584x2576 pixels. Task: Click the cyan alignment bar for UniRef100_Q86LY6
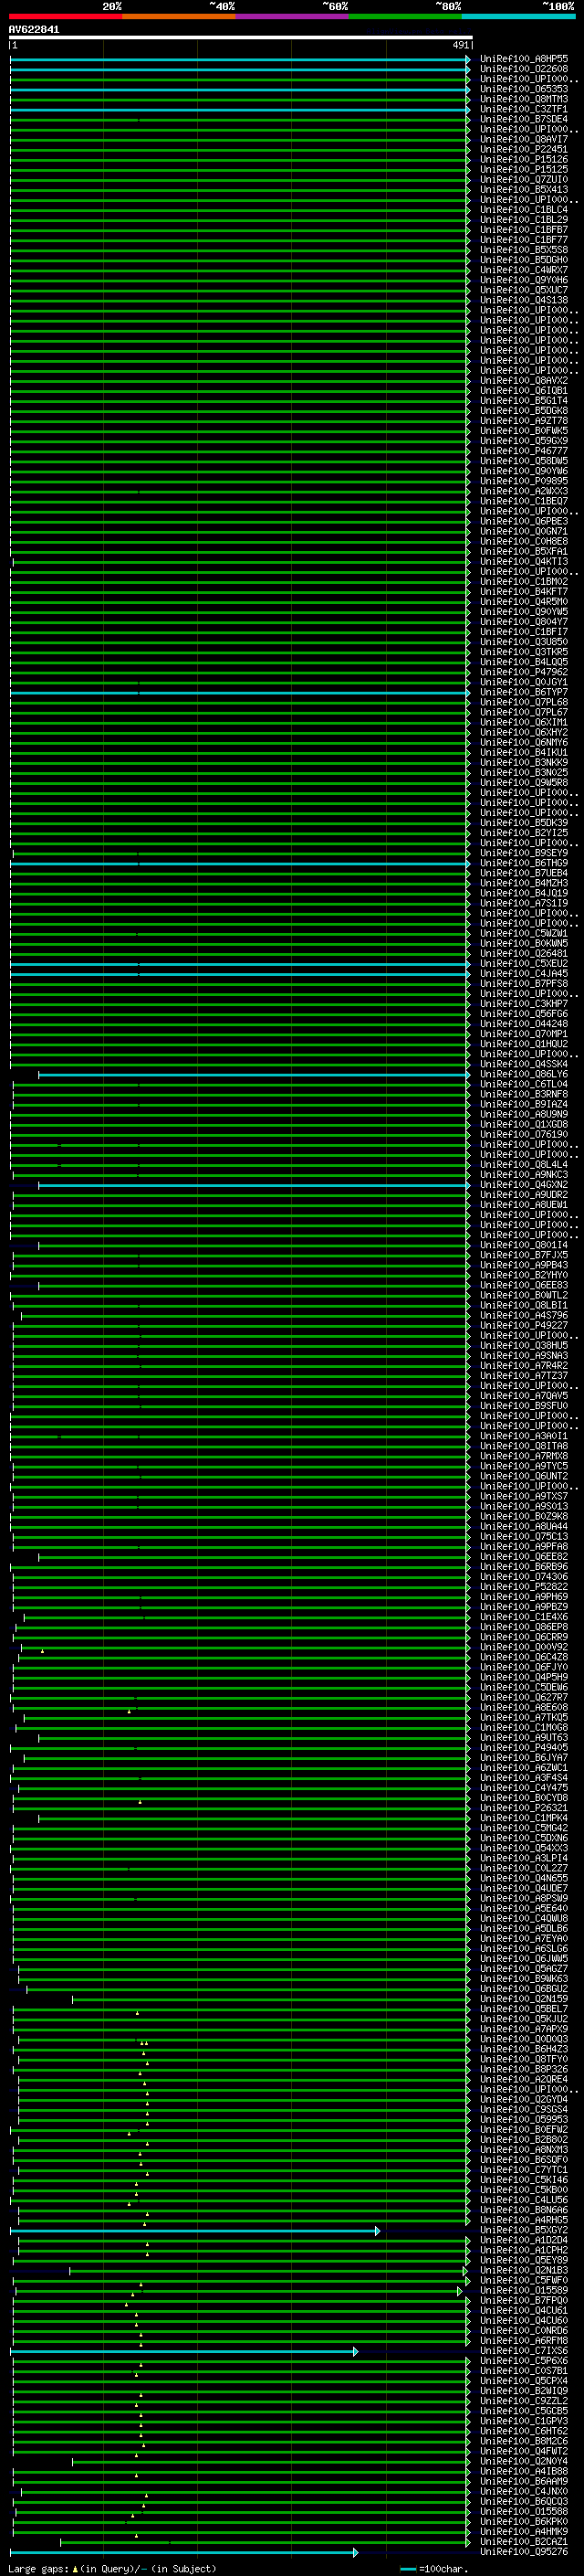pos(254,1074)
